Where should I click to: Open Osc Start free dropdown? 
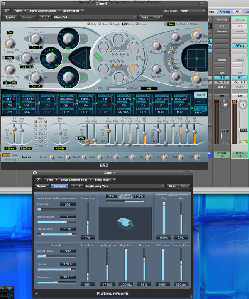[170, 24]
